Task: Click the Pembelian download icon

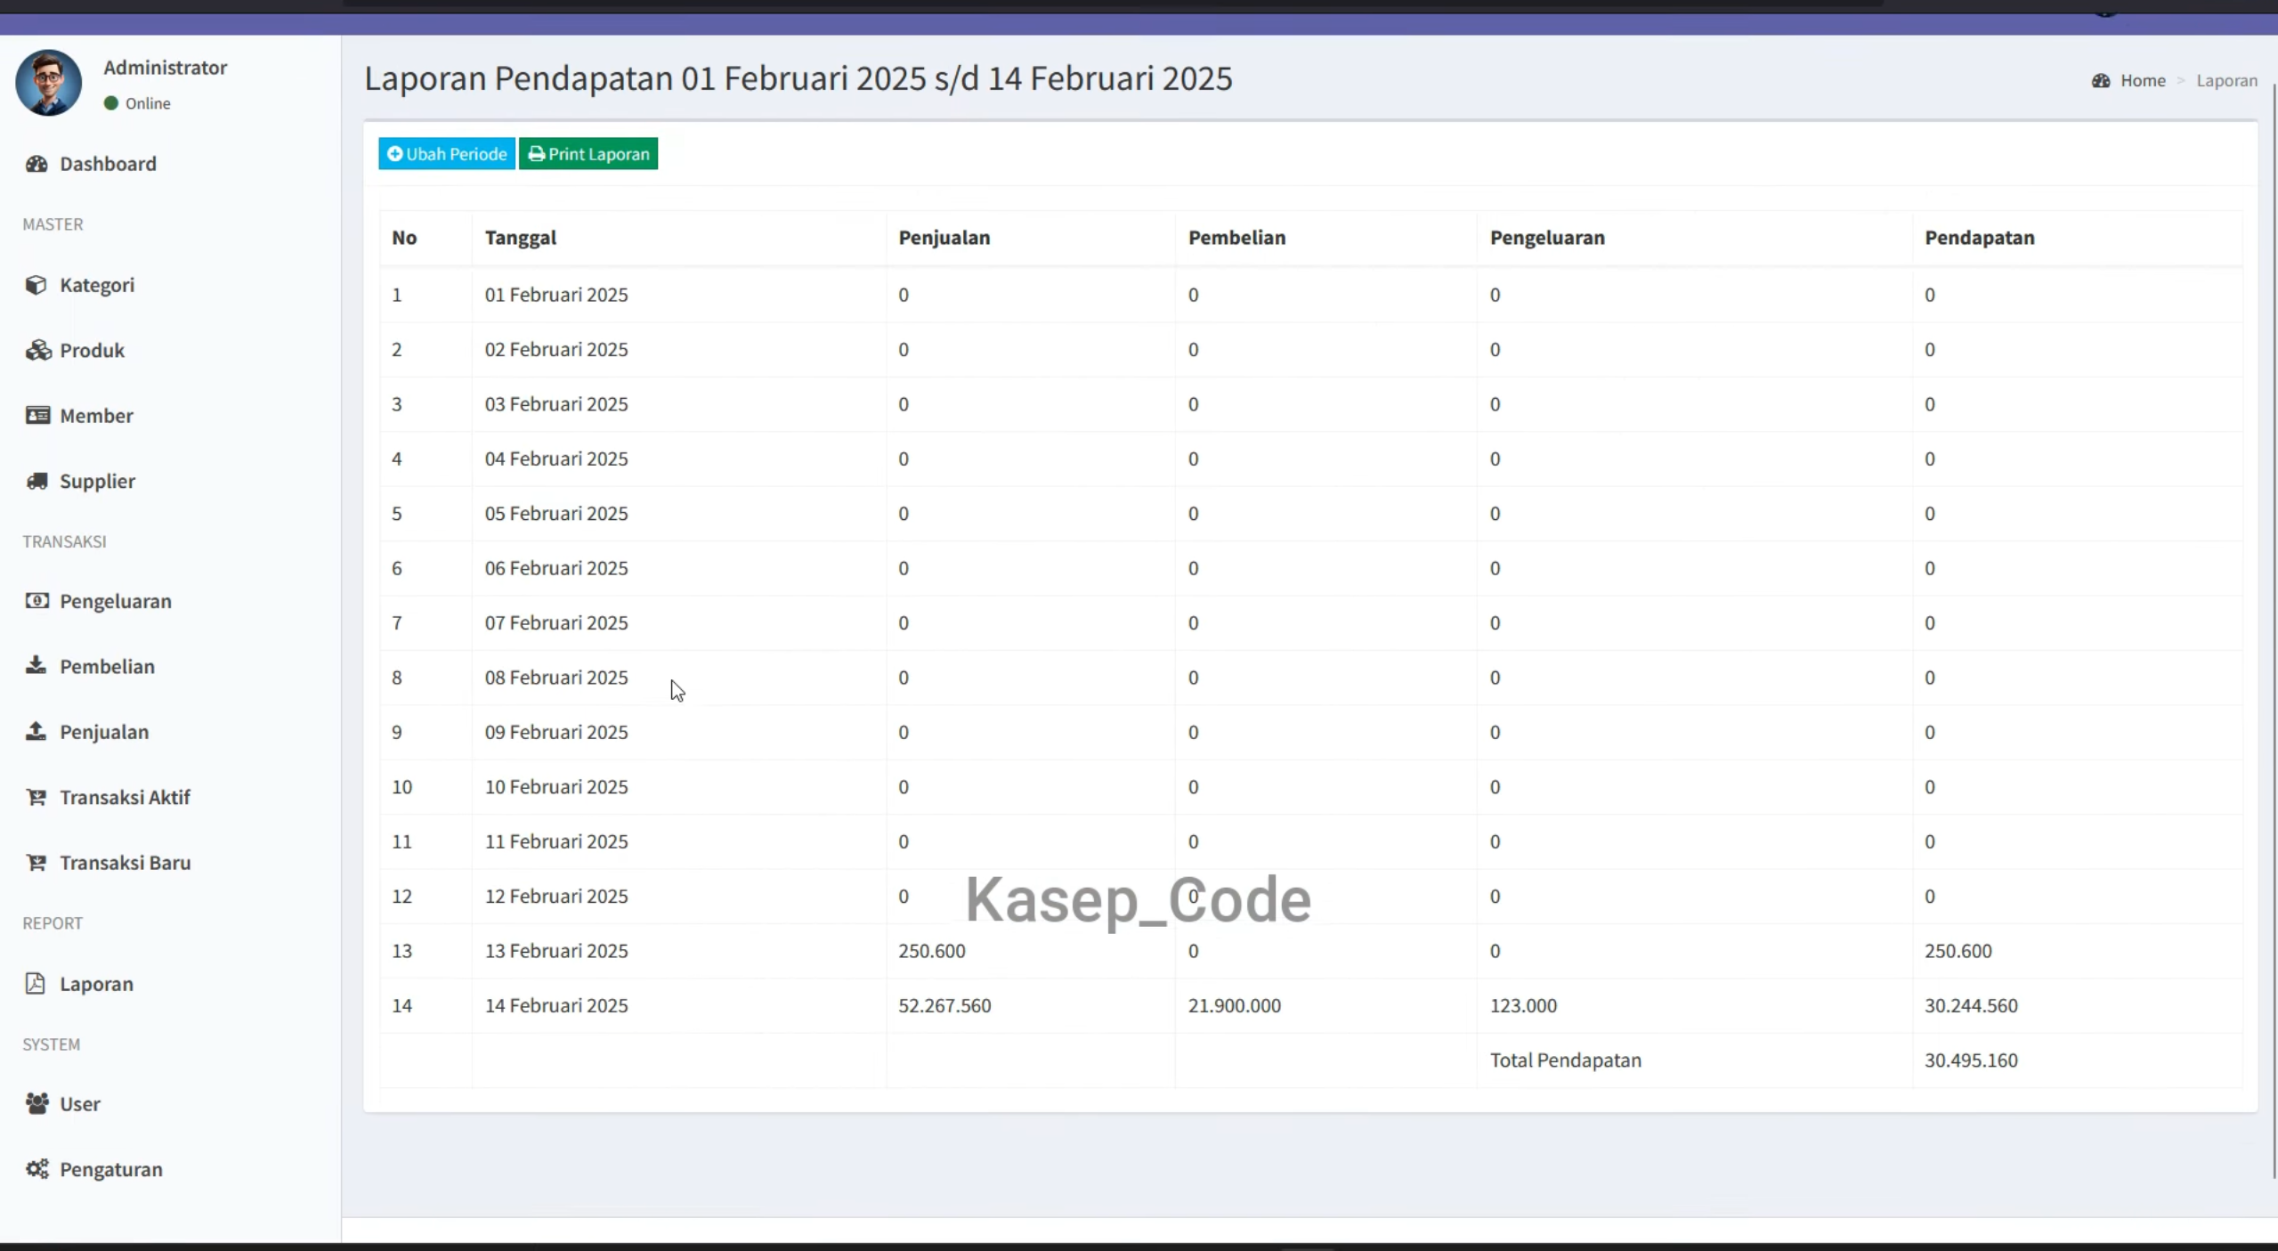Action: pyautogui.click(x=36, y=665)
